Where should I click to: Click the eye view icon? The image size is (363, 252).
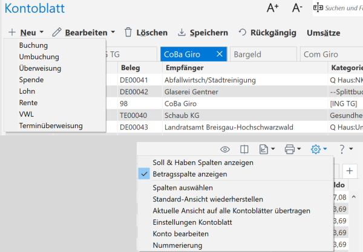tap(225, 149)
